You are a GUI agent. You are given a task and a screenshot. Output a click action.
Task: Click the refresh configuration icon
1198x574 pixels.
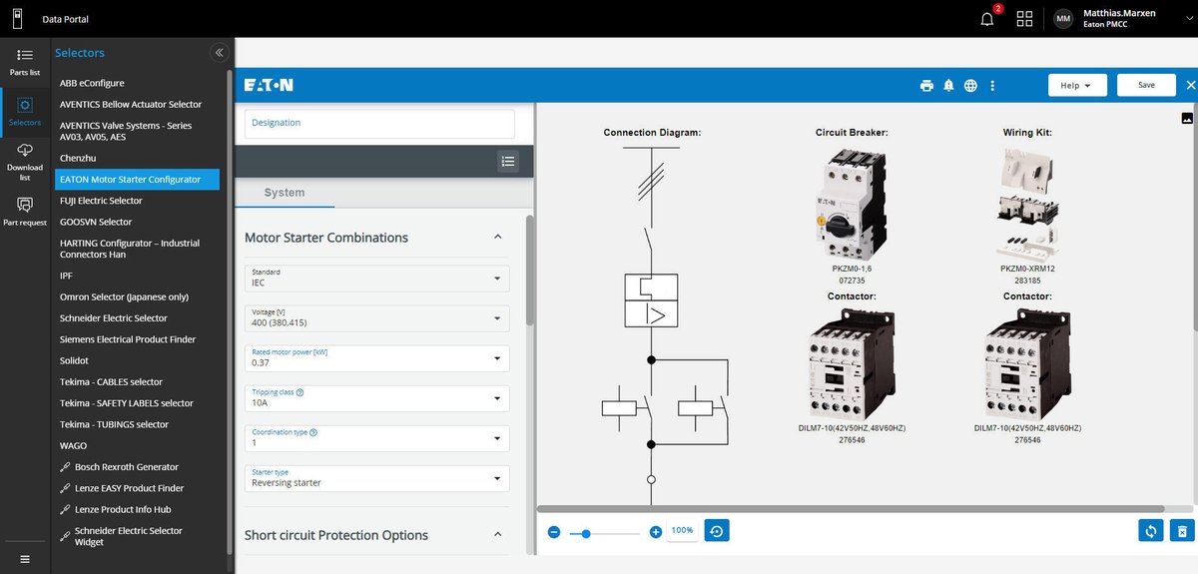tap(1151, 532)
